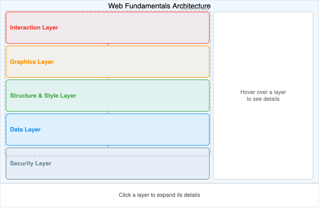Select the Data Layer block
The height and width of the screenshot is (208, 319).
click(108, 130)
